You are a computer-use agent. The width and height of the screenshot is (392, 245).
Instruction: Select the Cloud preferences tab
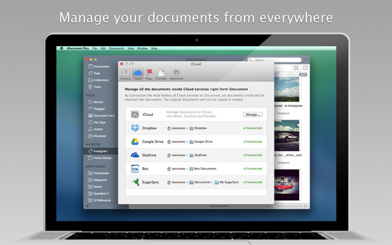point(138,74)
